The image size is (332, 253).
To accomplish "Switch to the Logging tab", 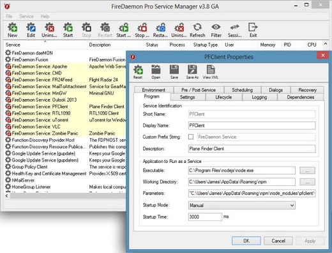I will [259, 97].
